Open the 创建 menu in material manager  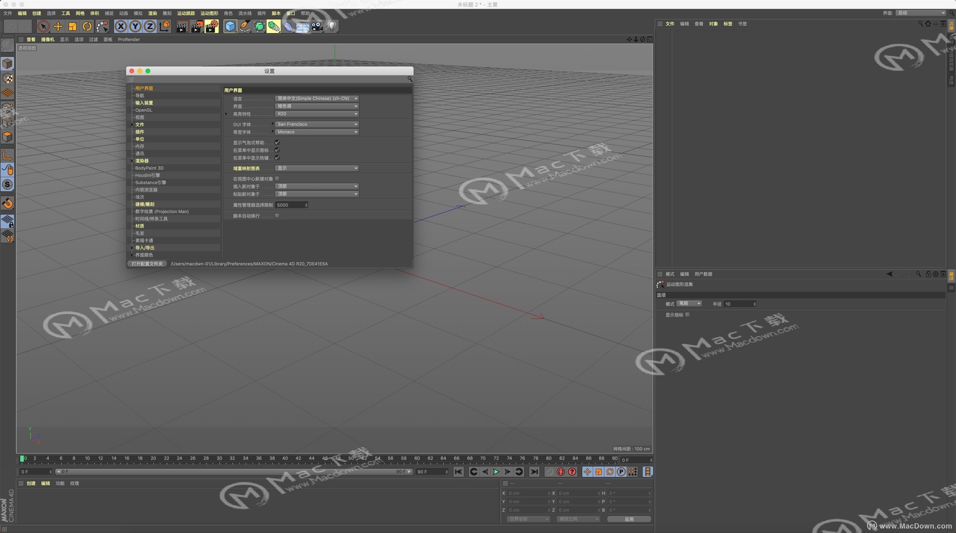point(31,483)
